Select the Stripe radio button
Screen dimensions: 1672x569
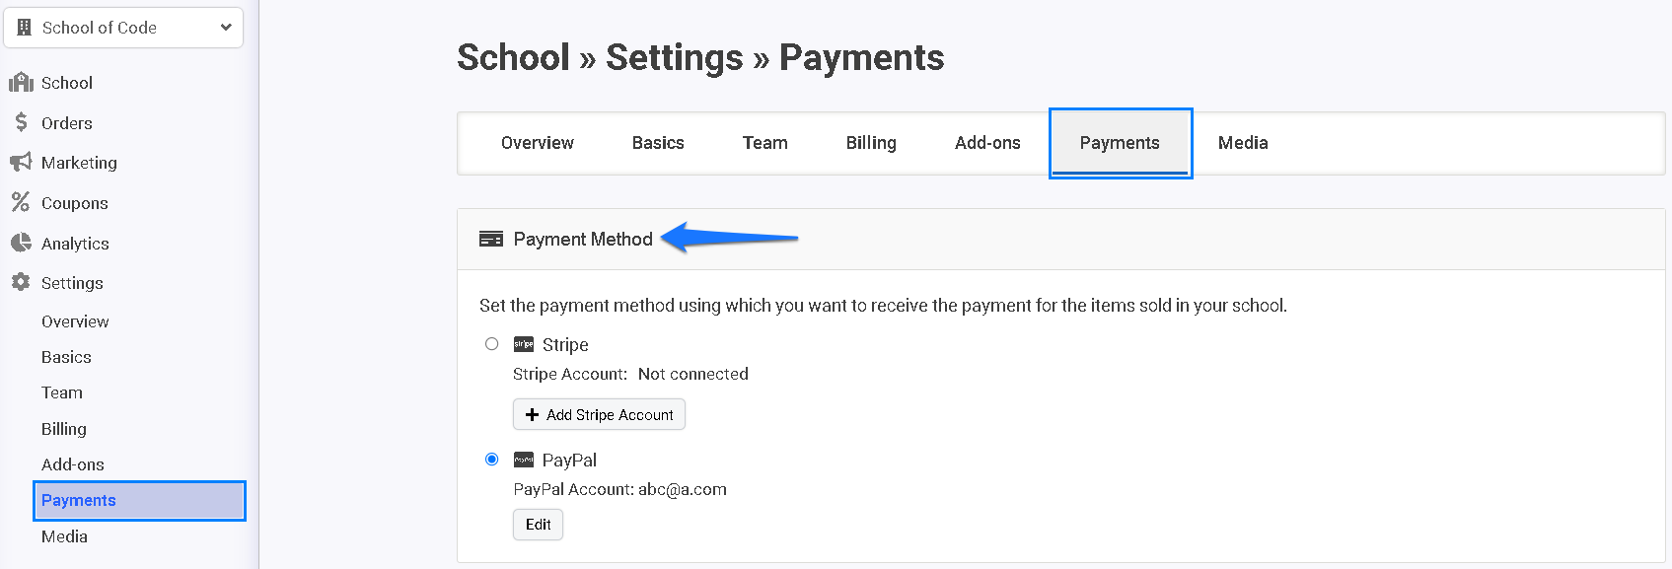[x=491, y=344]
